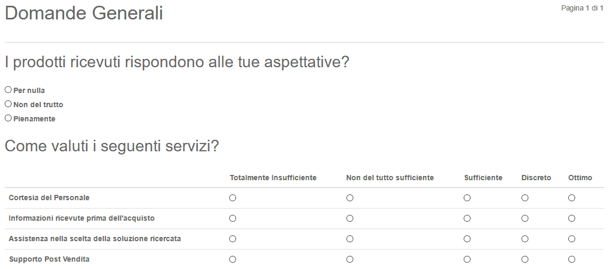Mark Assistenza nella scelta as Discreto
The height and width of the screenshot is (269, 613).
coord(525,239)
